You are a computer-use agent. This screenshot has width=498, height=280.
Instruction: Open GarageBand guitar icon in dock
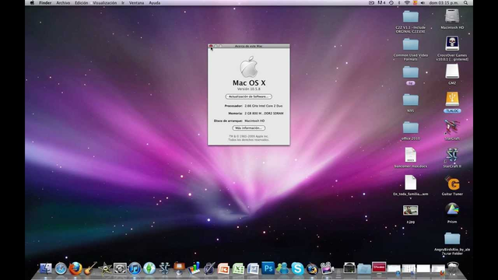pos(90,268)
